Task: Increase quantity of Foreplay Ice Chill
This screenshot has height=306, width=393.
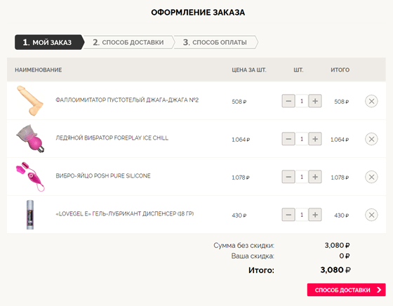Action: [x=315, y=139]
